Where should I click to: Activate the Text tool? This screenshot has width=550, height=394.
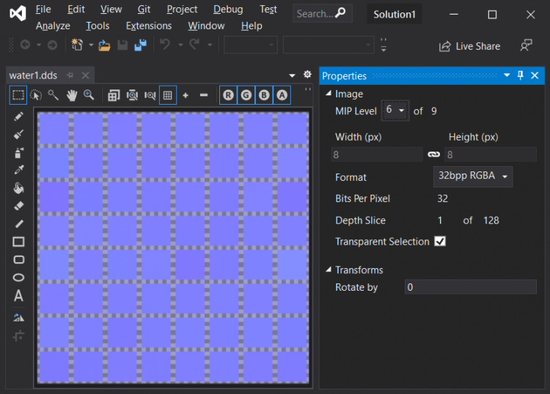(19, 296)
